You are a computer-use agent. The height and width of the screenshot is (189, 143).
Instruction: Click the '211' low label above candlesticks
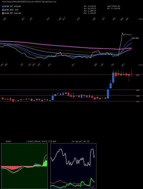point(123,65)
